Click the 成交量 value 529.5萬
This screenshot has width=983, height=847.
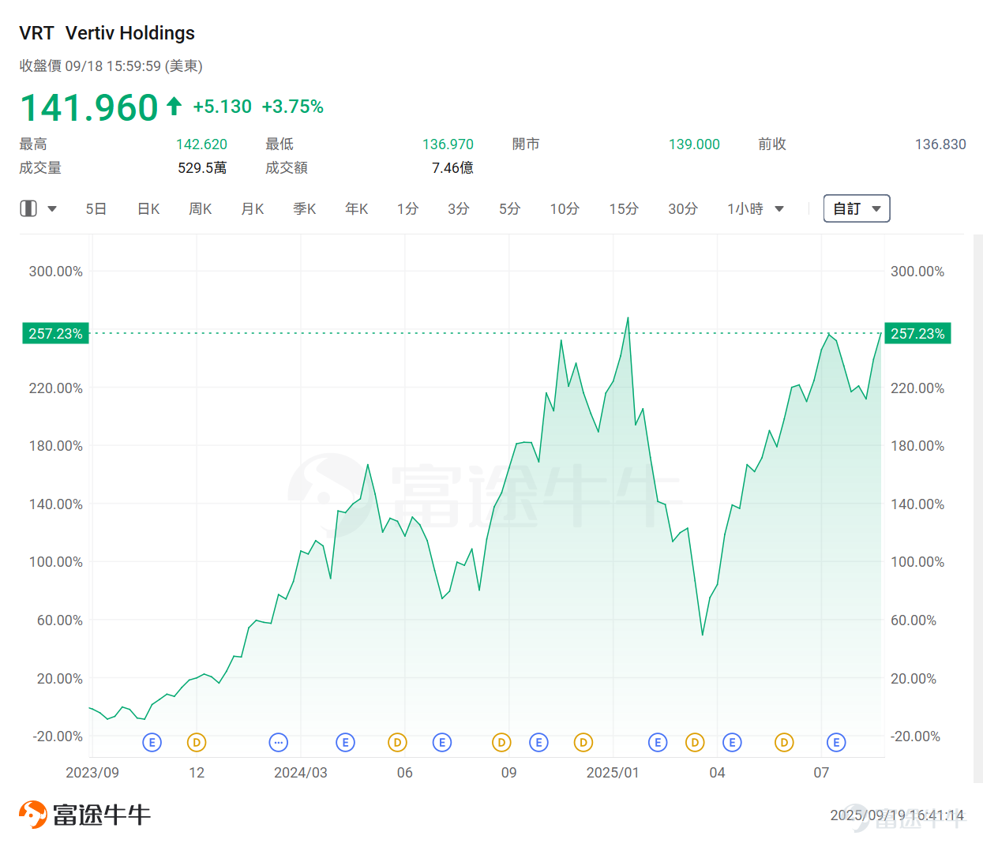point(202,168)
